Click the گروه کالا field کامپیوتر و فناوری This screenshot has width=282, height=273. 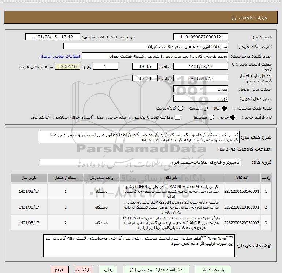click(x=140, y=162)
